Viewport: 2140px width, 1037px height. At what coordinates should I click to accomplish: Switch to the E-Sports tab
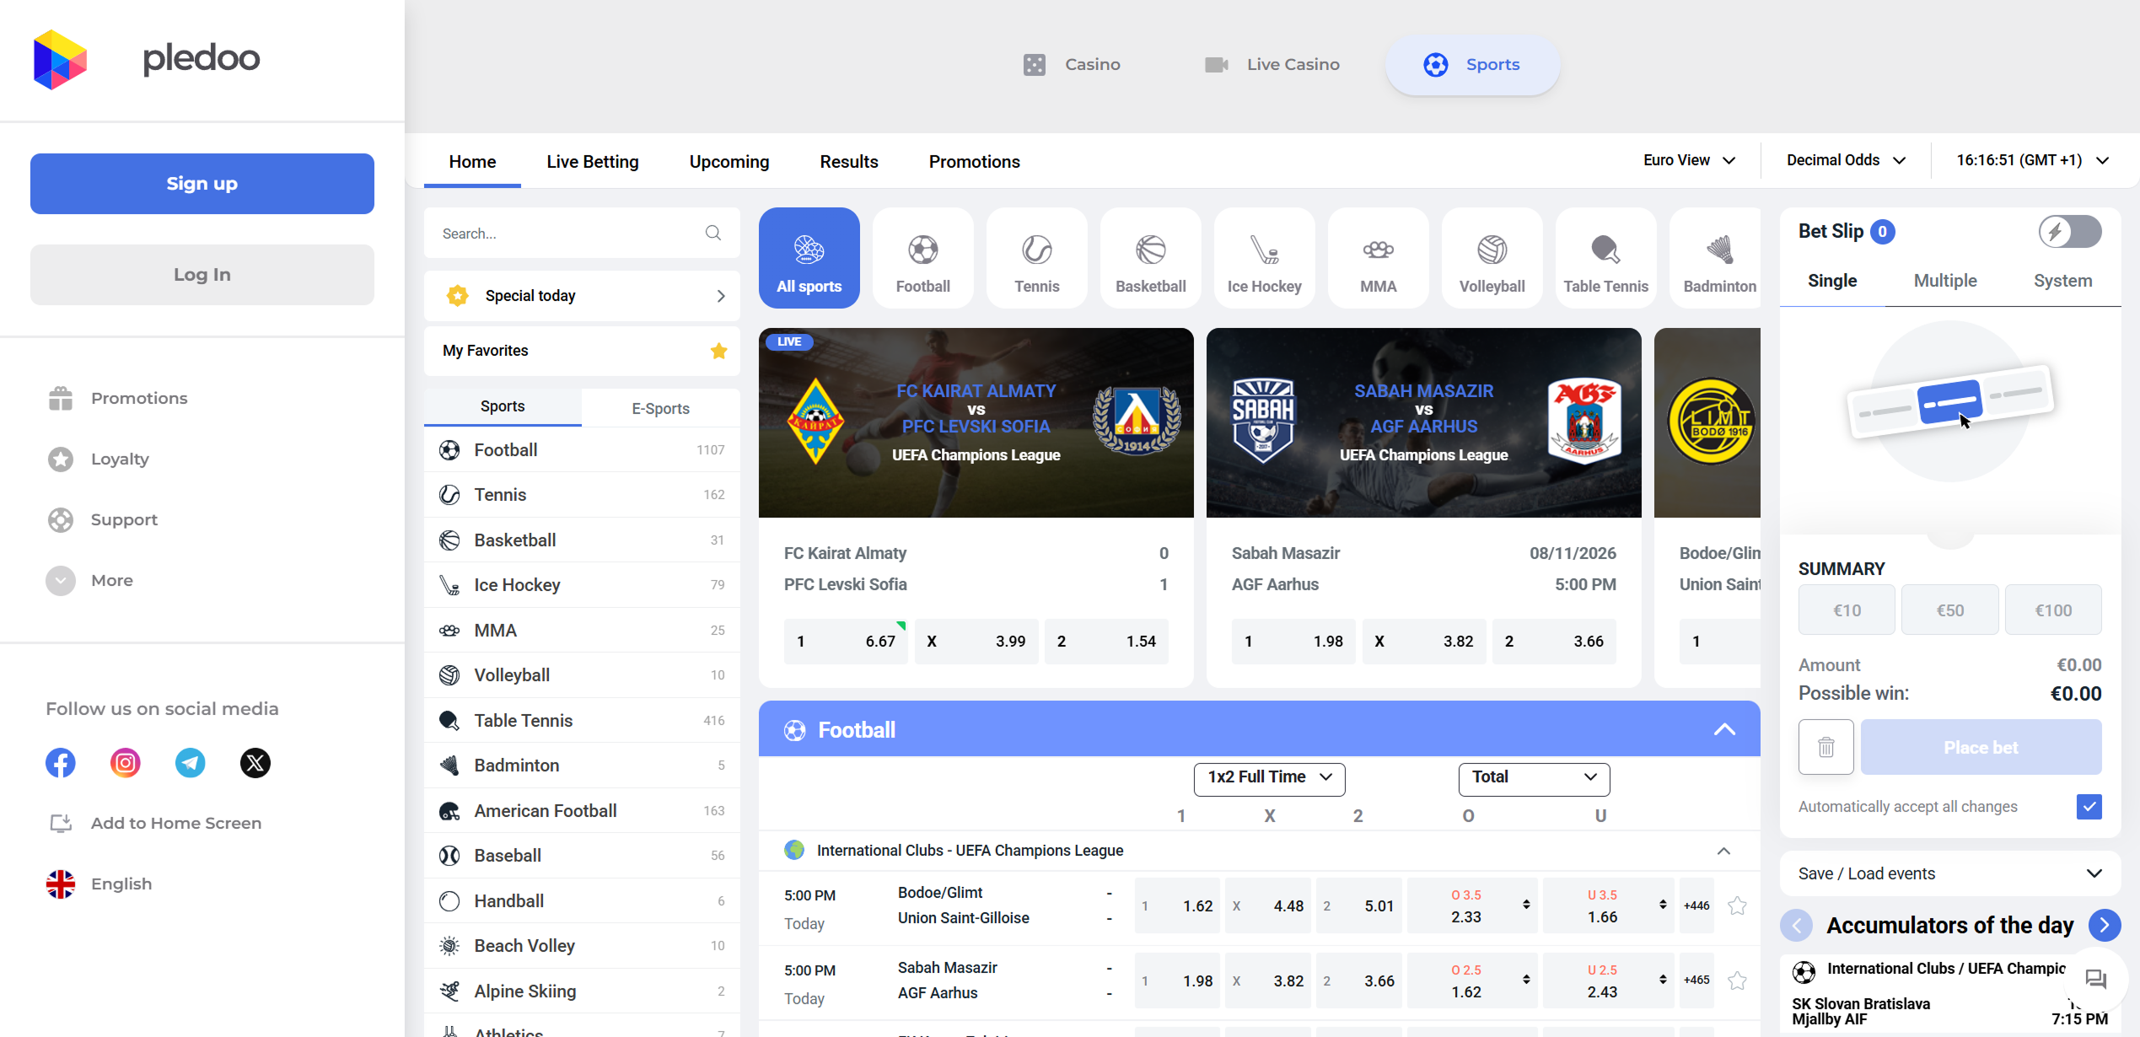point(661,408)
